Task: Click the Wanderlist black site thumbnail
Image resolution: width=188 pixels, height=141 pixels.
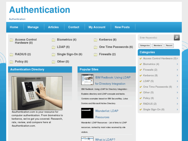Action: (x=87, y=113)
